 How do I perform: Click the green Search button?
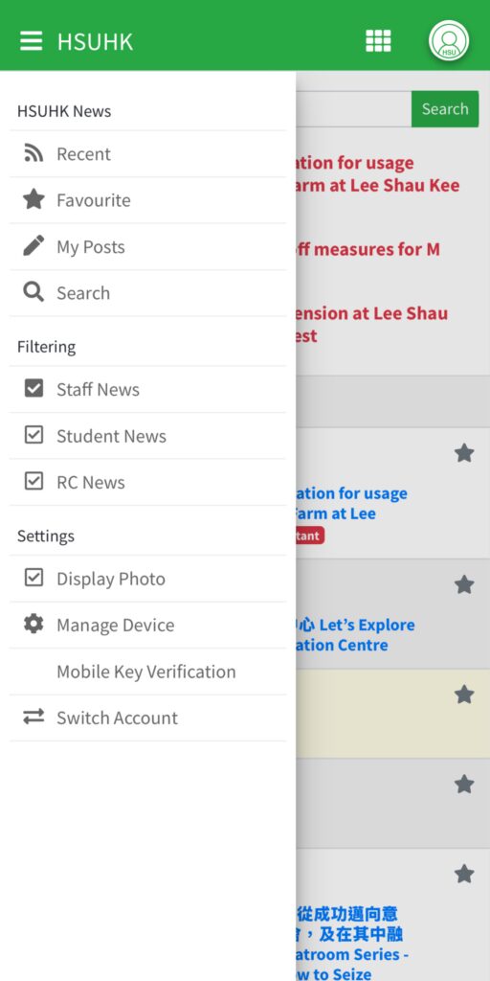445,109
